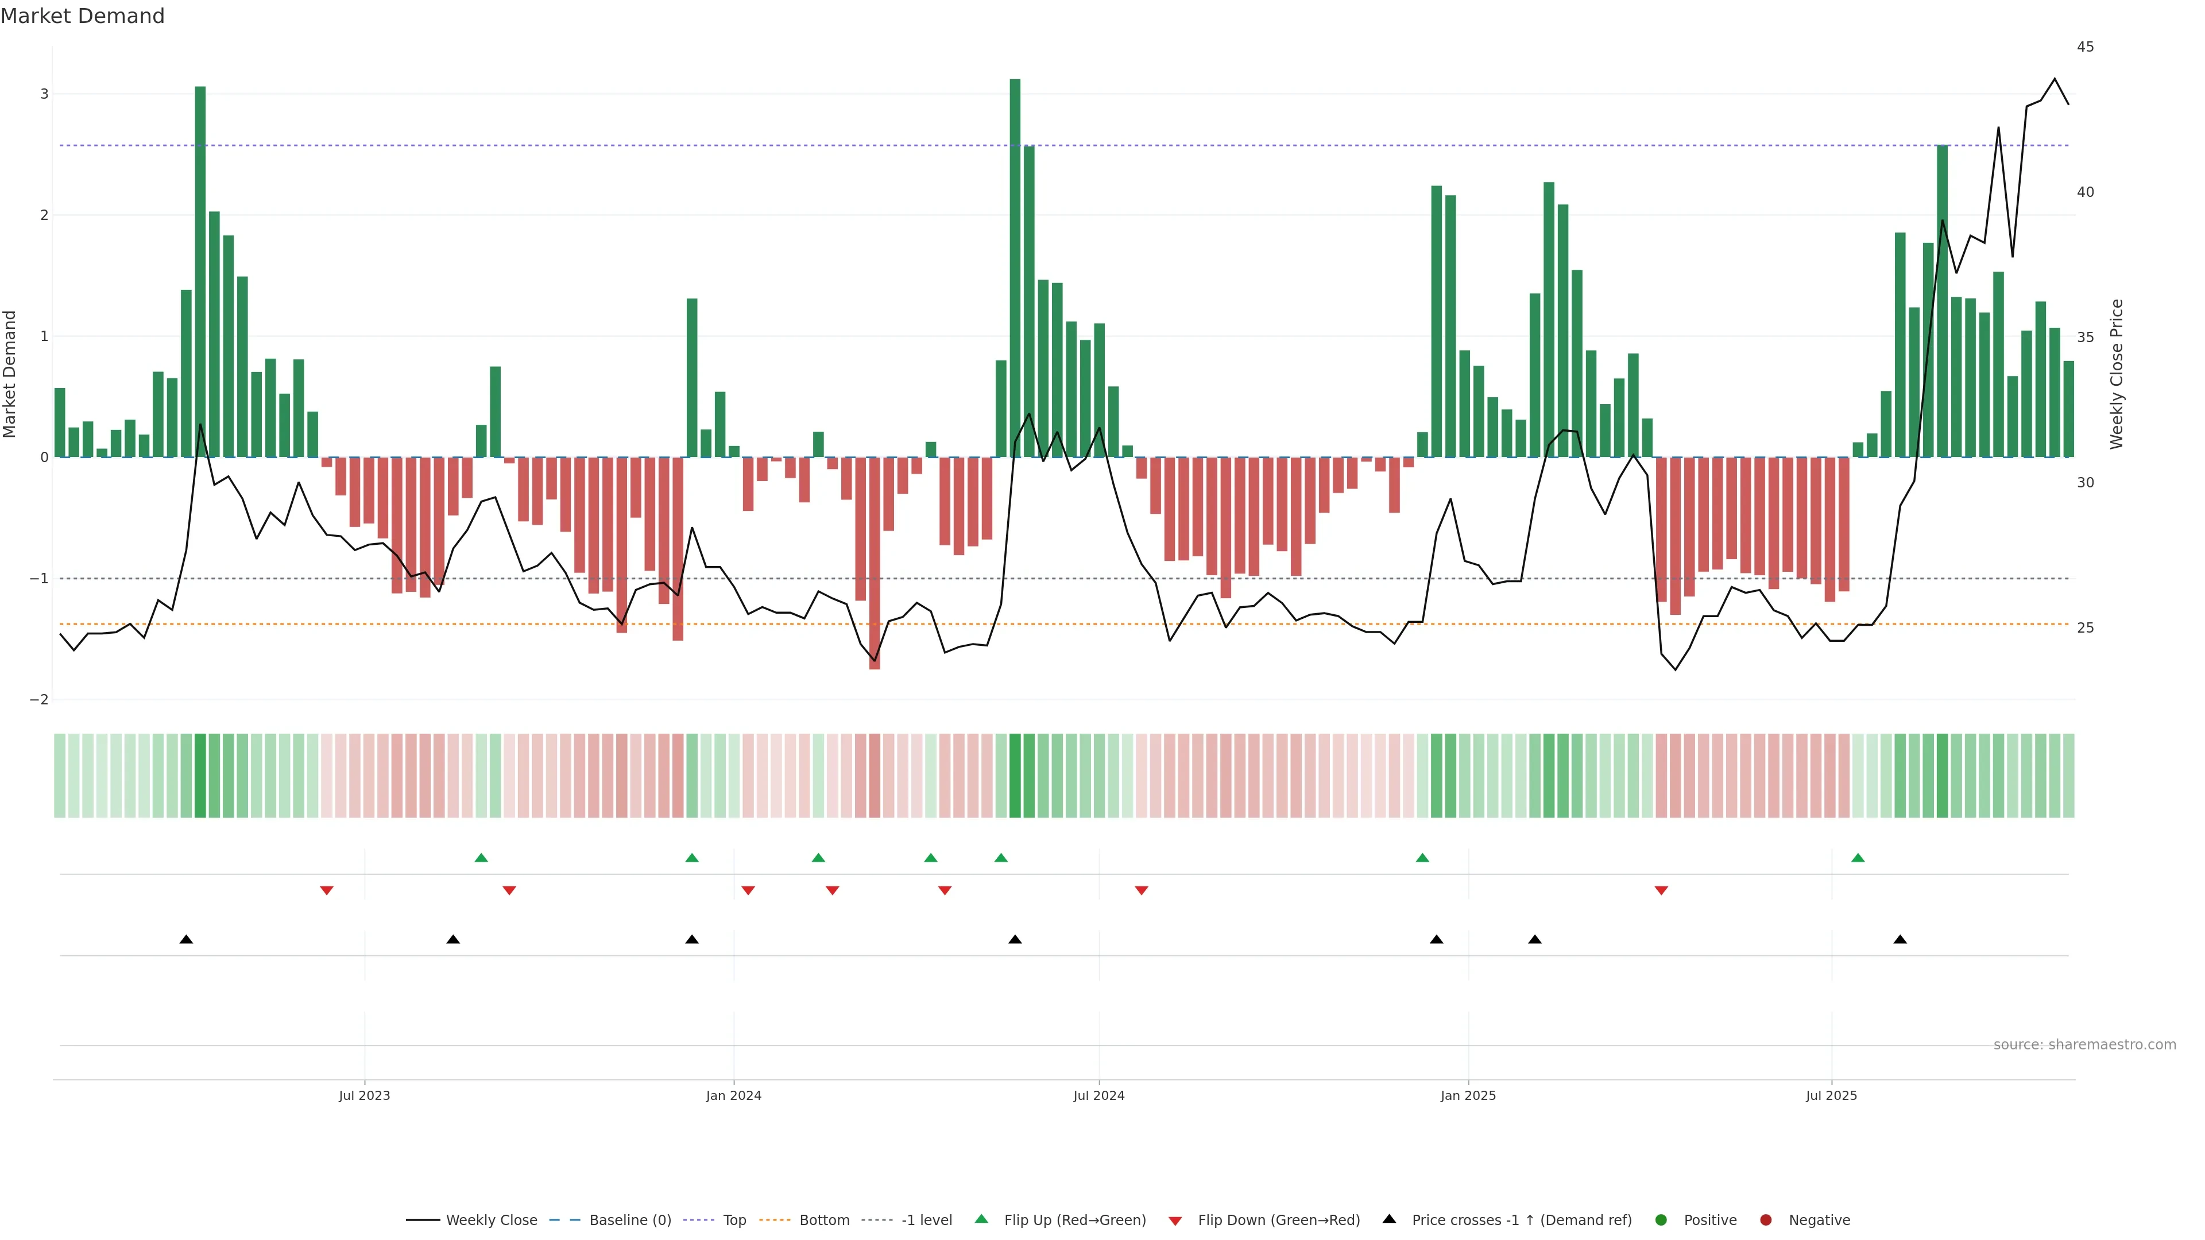
Task: Click the last red flip-down marker in 2025
Action: point(1661,891)
